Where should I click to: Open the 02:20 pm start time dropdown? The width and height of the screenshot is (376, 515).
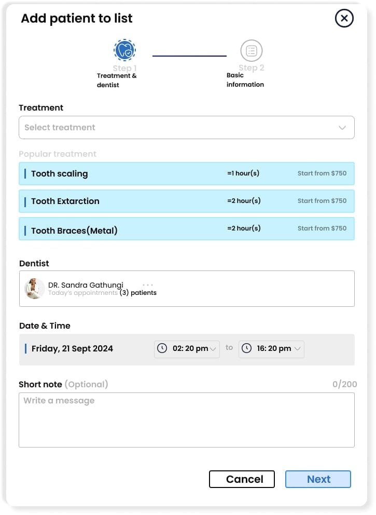[187, 349]
